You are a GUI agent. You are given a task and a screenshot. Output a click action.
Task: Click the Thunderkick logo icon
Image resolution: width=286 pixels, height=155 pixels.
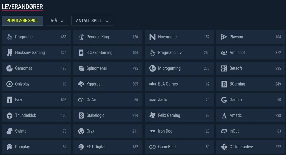(x=10, y=115)
